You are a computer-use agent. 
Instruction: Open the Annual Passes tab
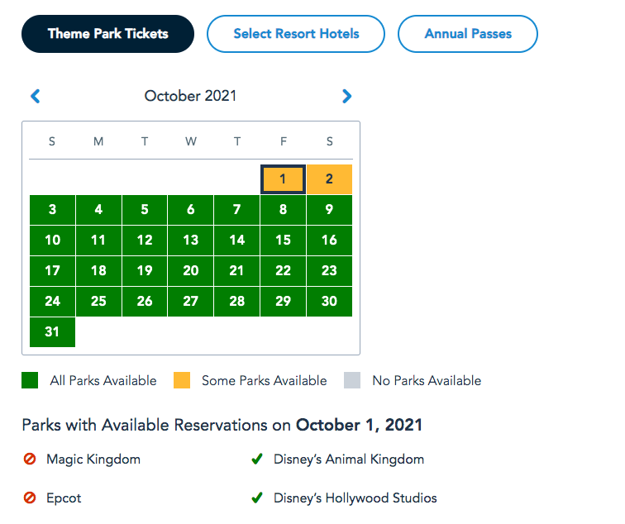pyautogui.click(x=468, y=34)
